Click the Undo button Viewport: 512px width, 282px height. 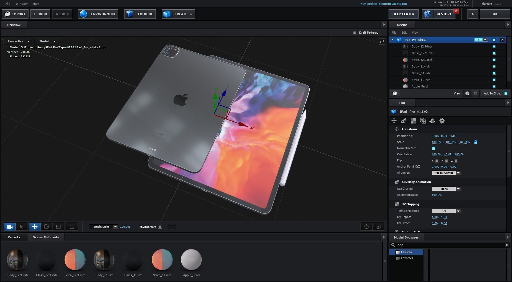tap(40, 14)
